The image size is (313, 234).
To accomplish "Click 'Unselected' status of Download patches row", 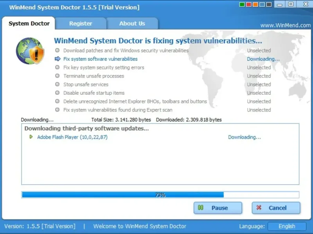I will 259,51.
